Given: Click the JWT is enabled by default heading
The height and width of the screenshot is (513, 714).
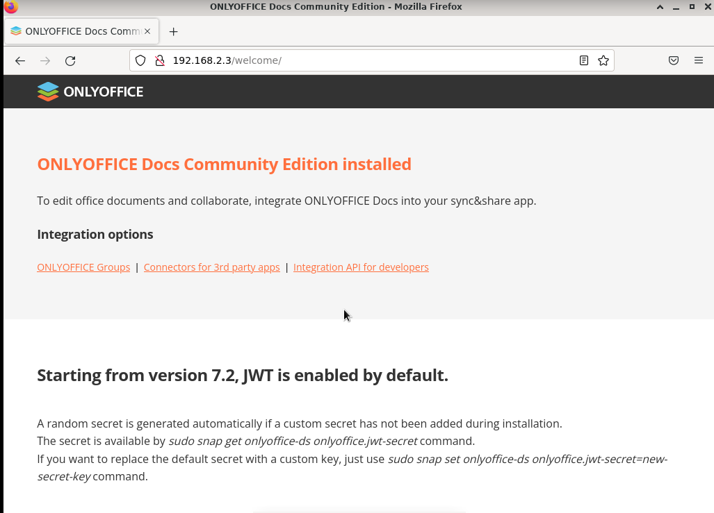Looking at the screenshot, I should [x=243, y=376].
